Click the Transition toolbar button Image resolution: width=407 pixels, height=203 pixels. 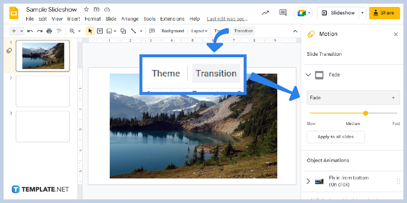[243, 31]
